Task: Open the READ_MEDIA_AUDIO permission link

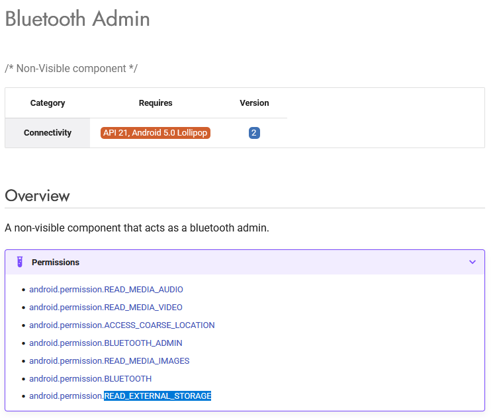Action: [x=106, y=290]
